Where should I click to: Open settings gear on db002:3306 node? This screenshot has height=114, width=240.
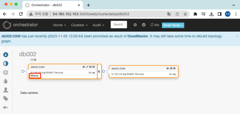(94, 67)
